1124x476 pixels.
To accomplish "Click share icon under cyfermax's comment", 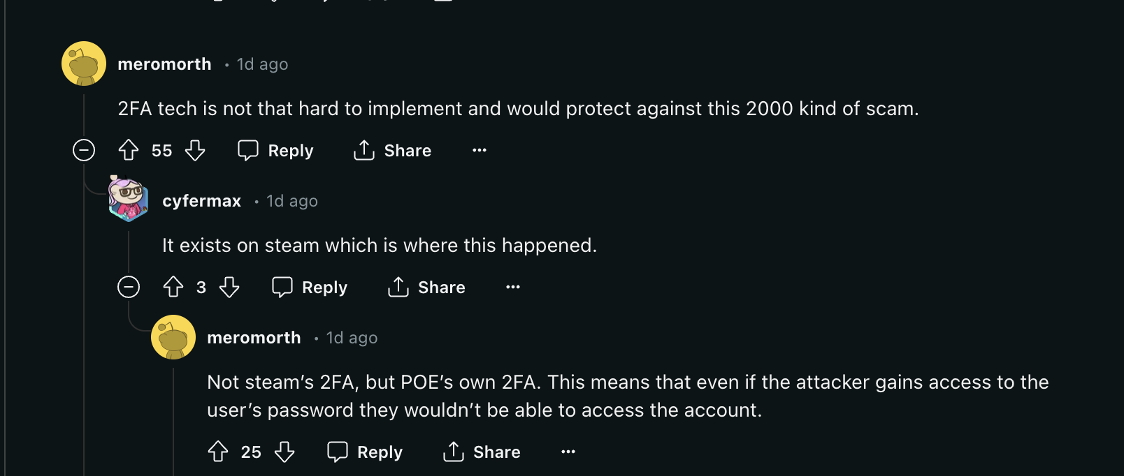I will coord(398,287).
